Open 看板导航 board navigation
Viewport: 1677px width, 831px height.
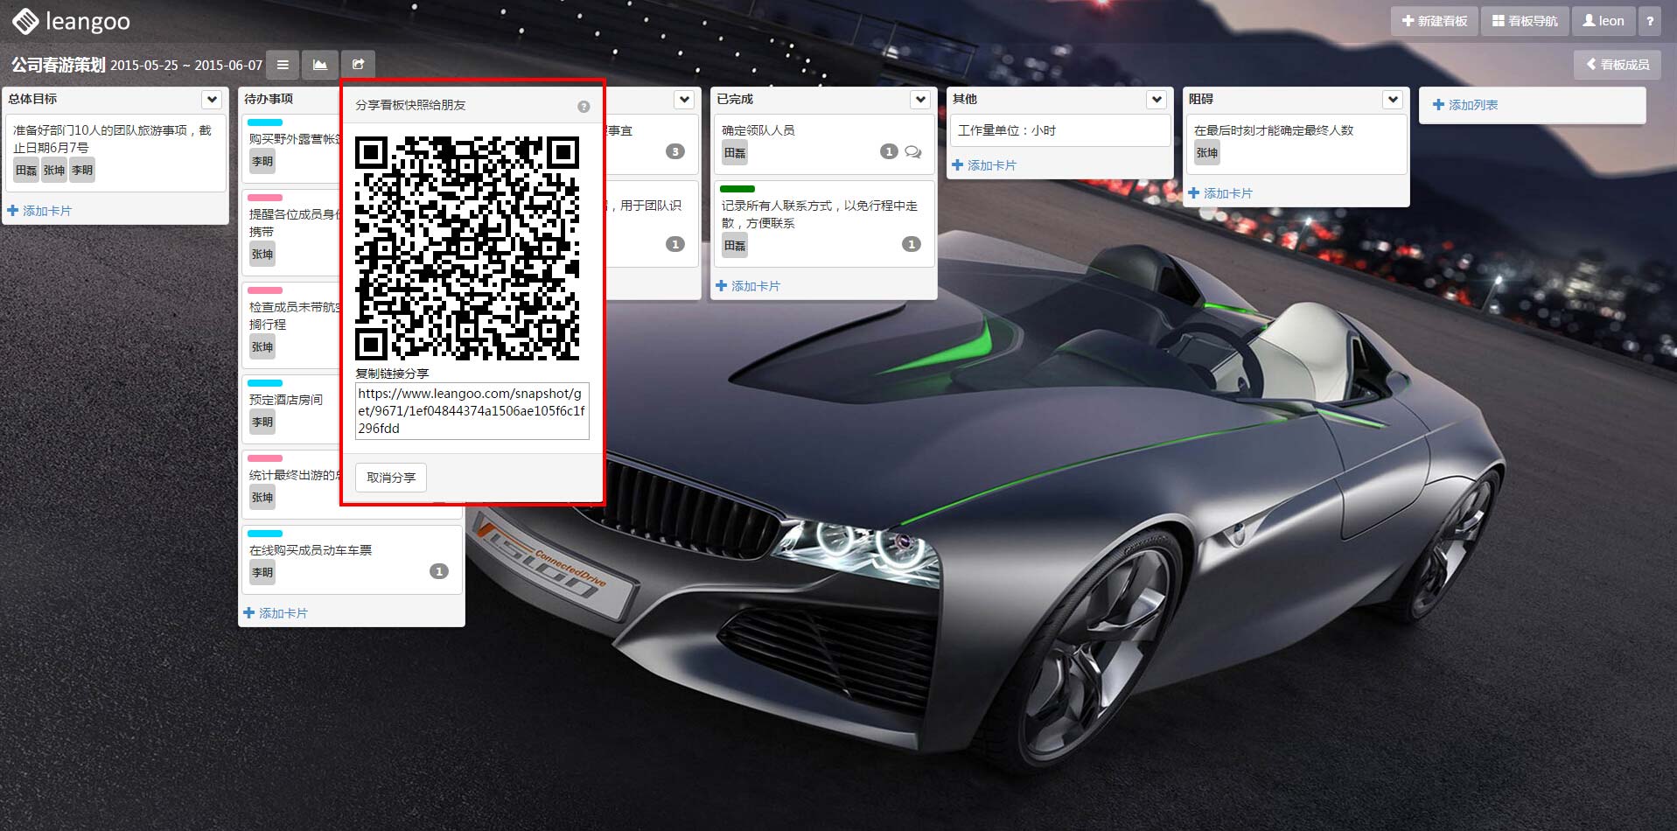pyautogui.click(x=1525, y=21)
